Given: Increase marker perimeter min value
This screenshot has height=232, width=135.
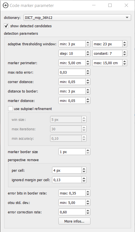Looking at the screenshot, I should (88, 62).
